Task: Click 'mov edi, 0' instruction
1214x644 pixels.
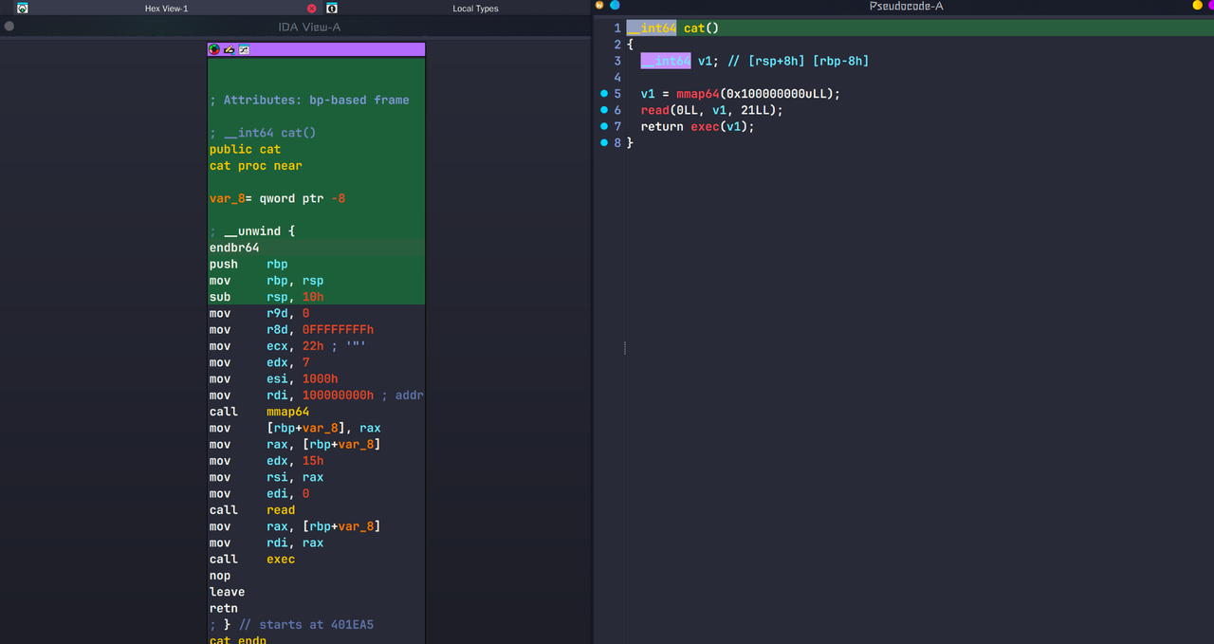Action: coord(259,493)
